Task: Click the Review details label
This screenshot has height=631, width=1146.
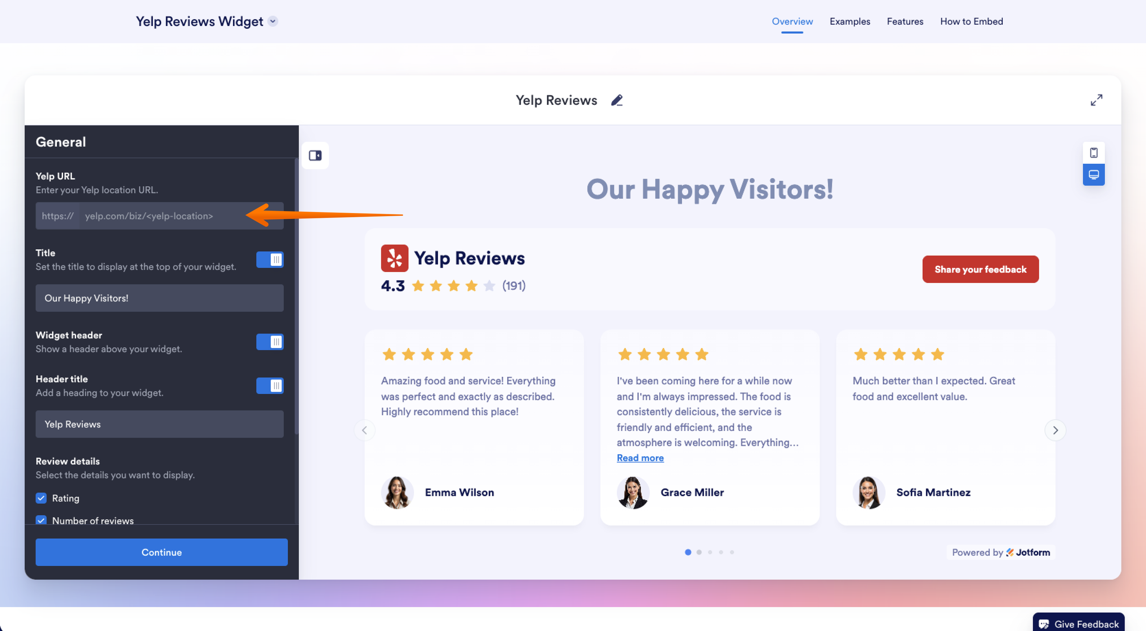Action: coord(68,461)
